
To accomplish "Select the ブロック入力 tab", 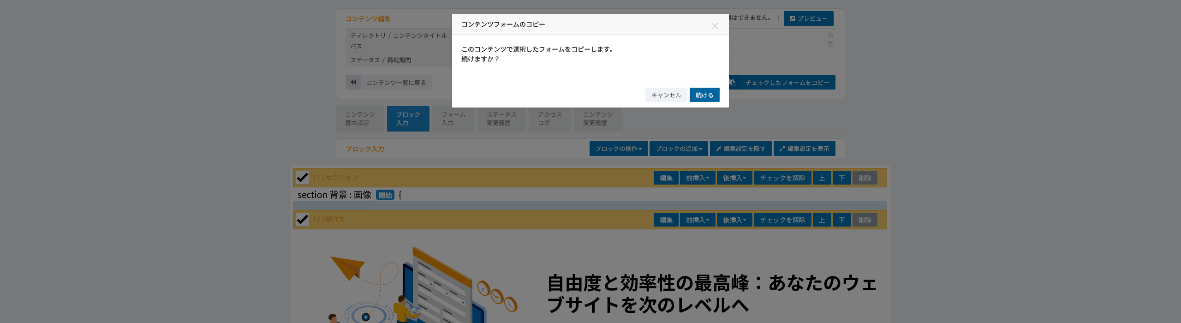I will (x=408, y=119).
